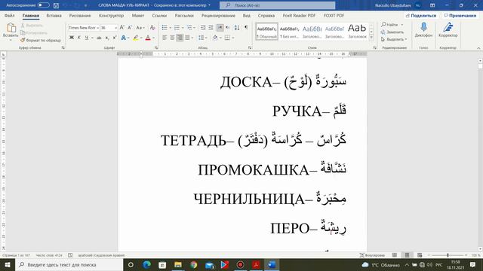This screenshot has height=271, width=483.
Task: Toggle align right button
Action: tap(180, 38)
